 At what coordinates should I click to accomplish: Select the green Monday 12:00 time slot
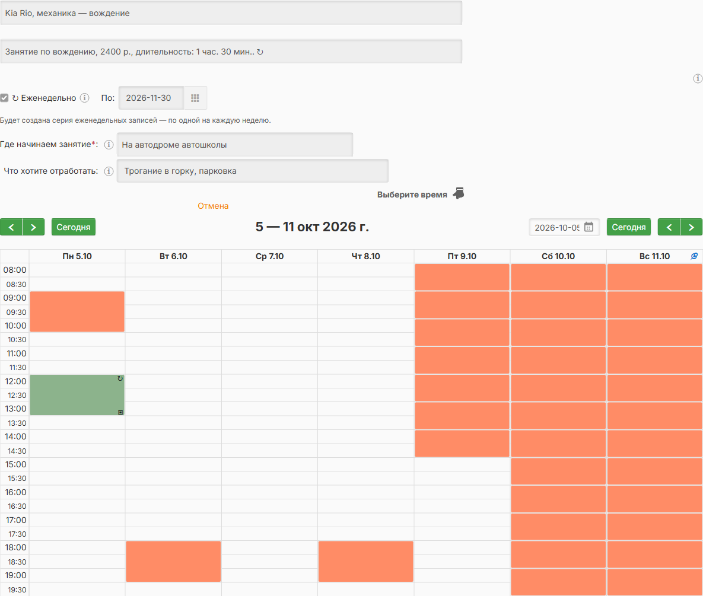(x=77, y=395)
